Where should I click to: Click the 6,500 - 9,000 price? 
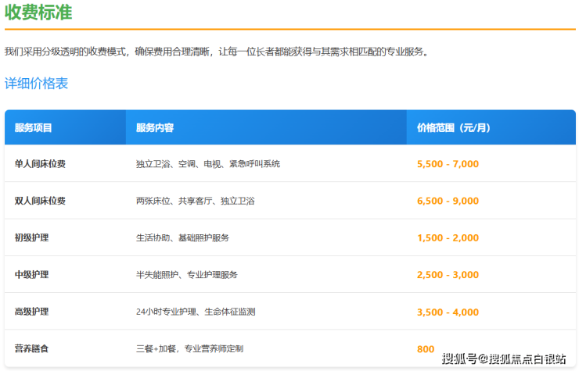(448, 201)
